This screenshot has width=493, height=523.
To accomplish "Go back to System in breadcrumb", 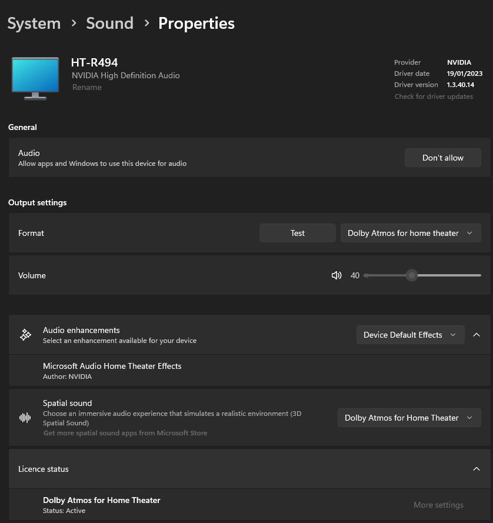I will (34, 24).
